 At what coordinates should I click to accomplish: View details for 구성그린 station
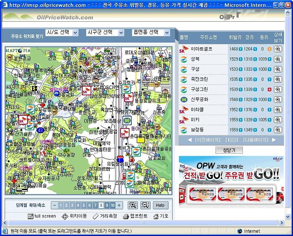coord(278,90)
